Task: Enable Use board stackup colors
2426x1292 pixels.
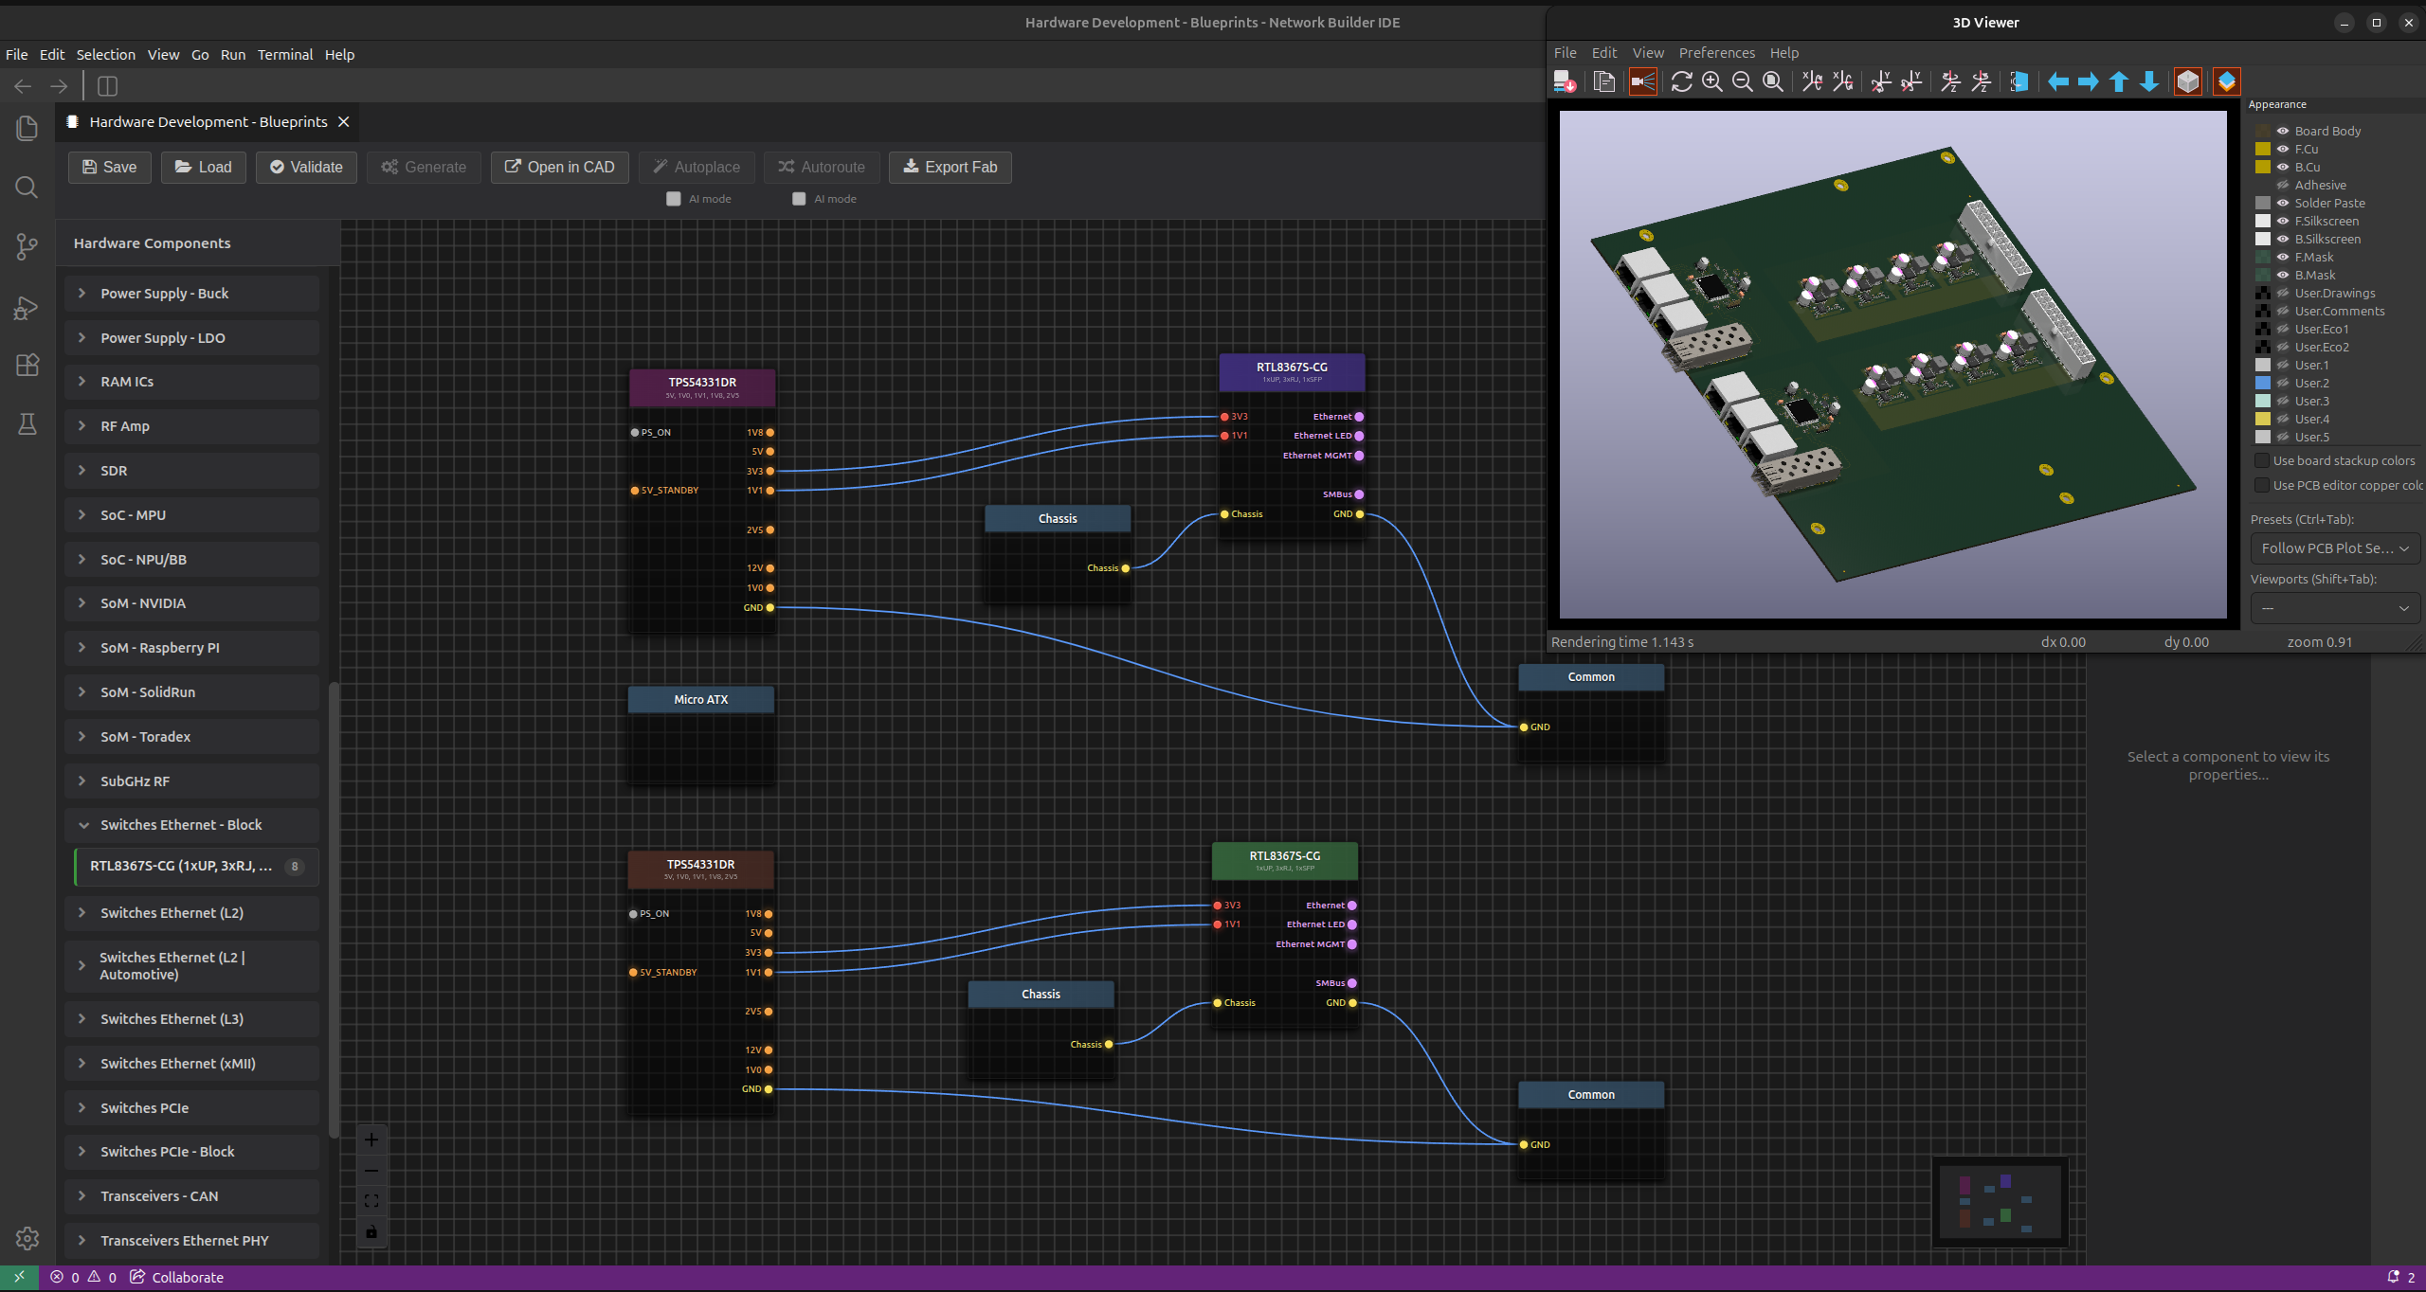Action: pos(2261,460)
